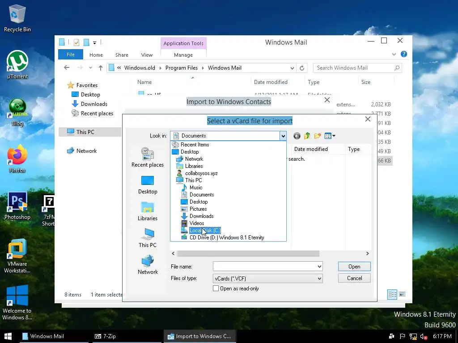This screenshot has height=343, width=458.
Task: Click the Open button
Action: point(354,267)
